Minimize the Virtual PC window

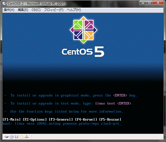(x=143, y=3)
